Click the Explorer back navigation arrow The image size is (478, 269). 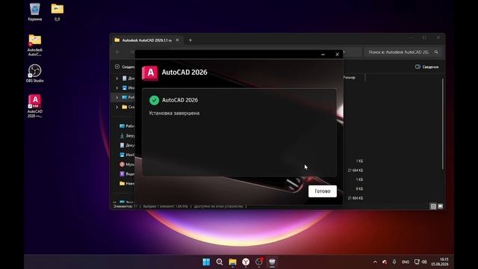click(117, 52)
